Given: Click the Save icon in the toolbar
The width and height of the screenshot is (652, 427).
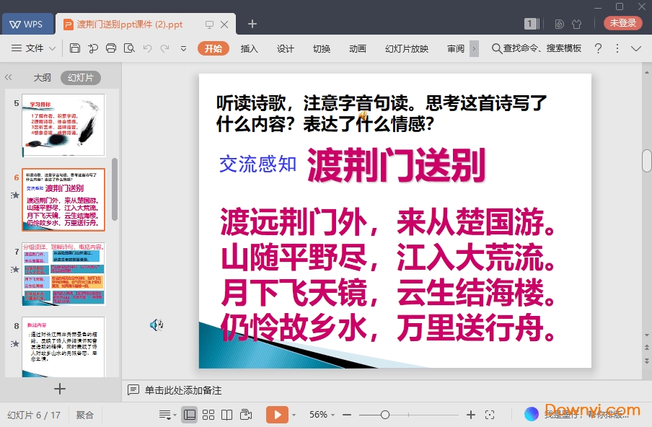Looking at the screenshot, I should coord(75,48).
